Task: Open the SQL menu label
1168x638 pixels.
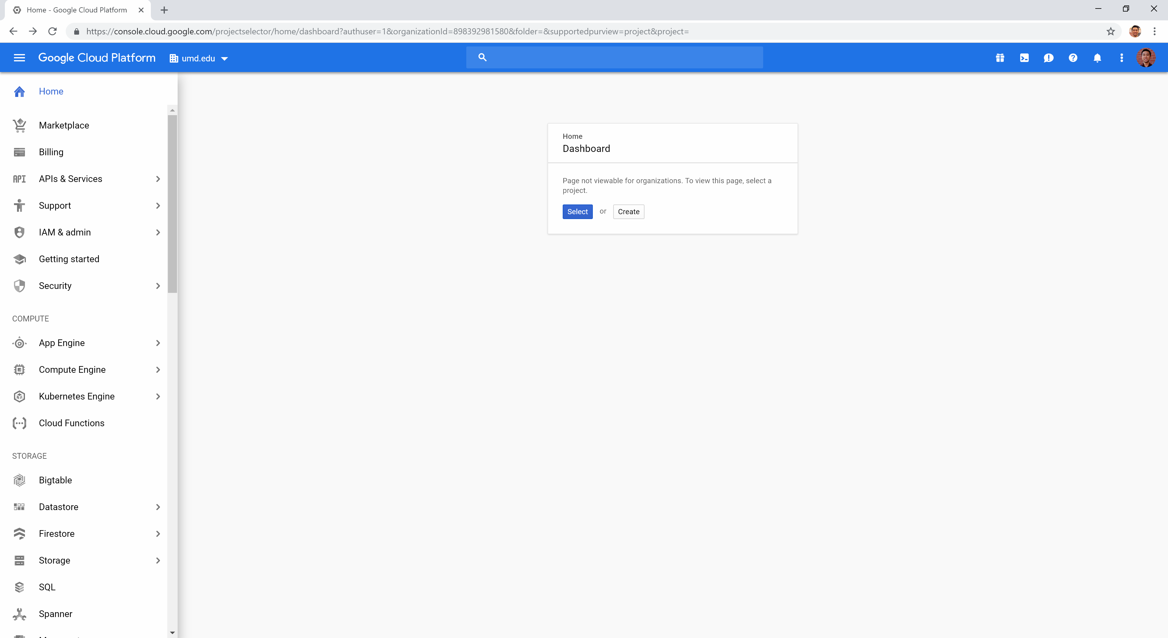Action: pyautogui.click(x=47, y=587)
